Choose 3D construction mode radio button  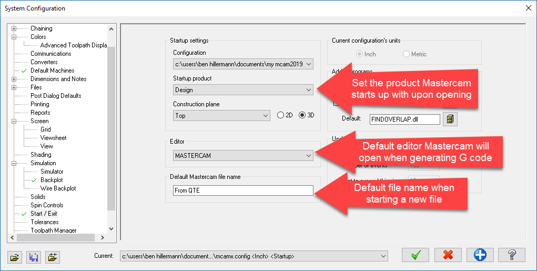pyautogui.click(x=302, y=115)
